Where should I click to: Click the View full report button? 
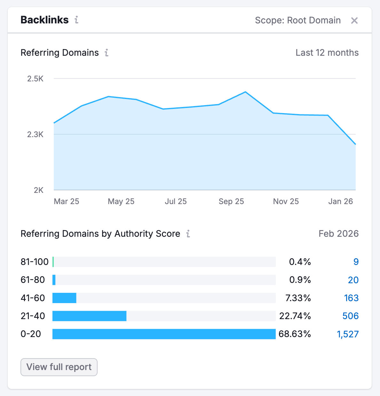(x=59, y=367)
